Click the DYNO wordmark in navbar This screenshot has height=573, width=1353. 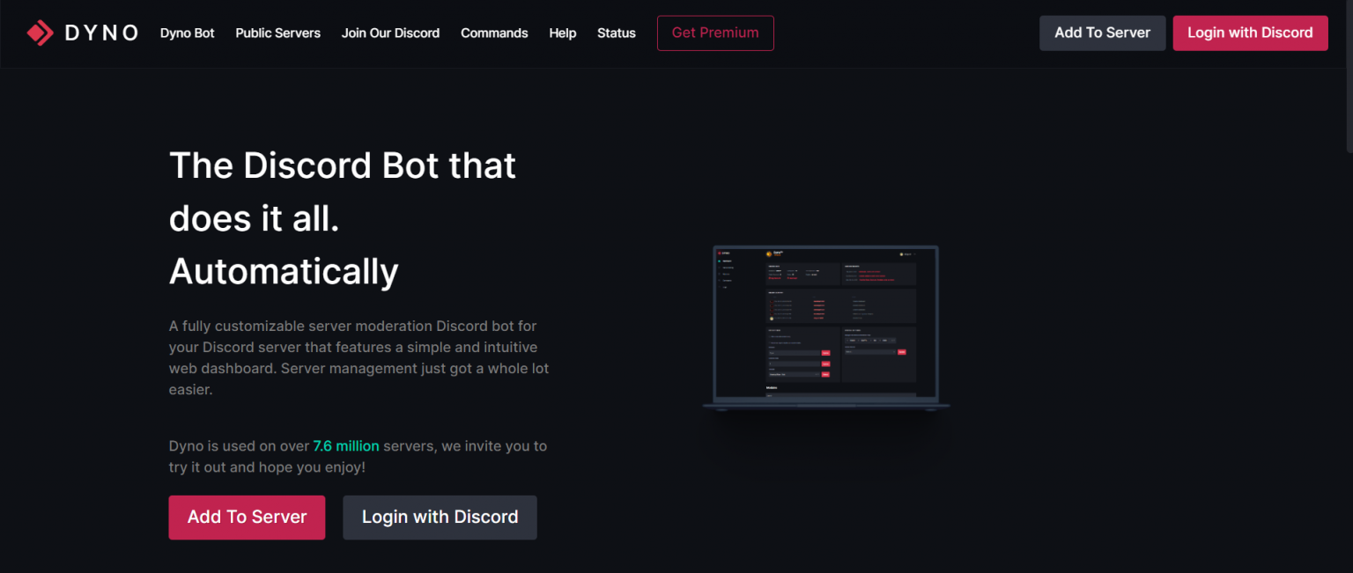pos(100,33)
